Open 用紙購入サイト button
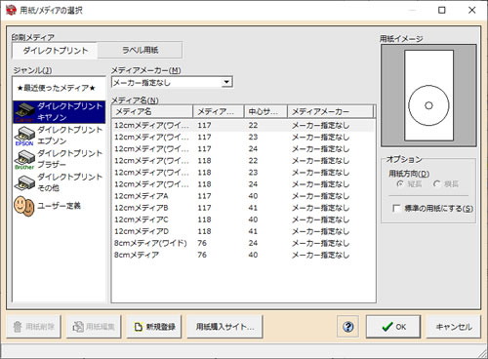Image resolution: width=488 pixels, height=359 pixels. click(224, 327)
